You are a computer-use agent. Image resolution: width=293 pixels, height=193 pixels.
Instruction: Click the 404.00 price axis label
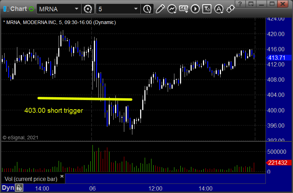pyautogui.click(x=276, y=95)
